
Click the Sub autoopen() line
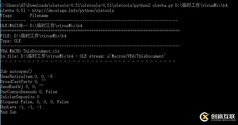tap(16, 71)
